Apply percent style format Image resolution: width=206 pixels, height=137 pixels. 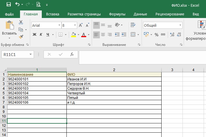pyautogui.click(x=156, y=35)
